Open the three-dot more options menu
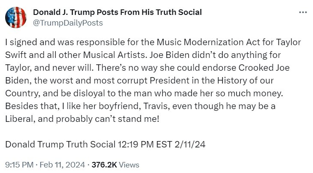313x173 pixels. point(303,12)
